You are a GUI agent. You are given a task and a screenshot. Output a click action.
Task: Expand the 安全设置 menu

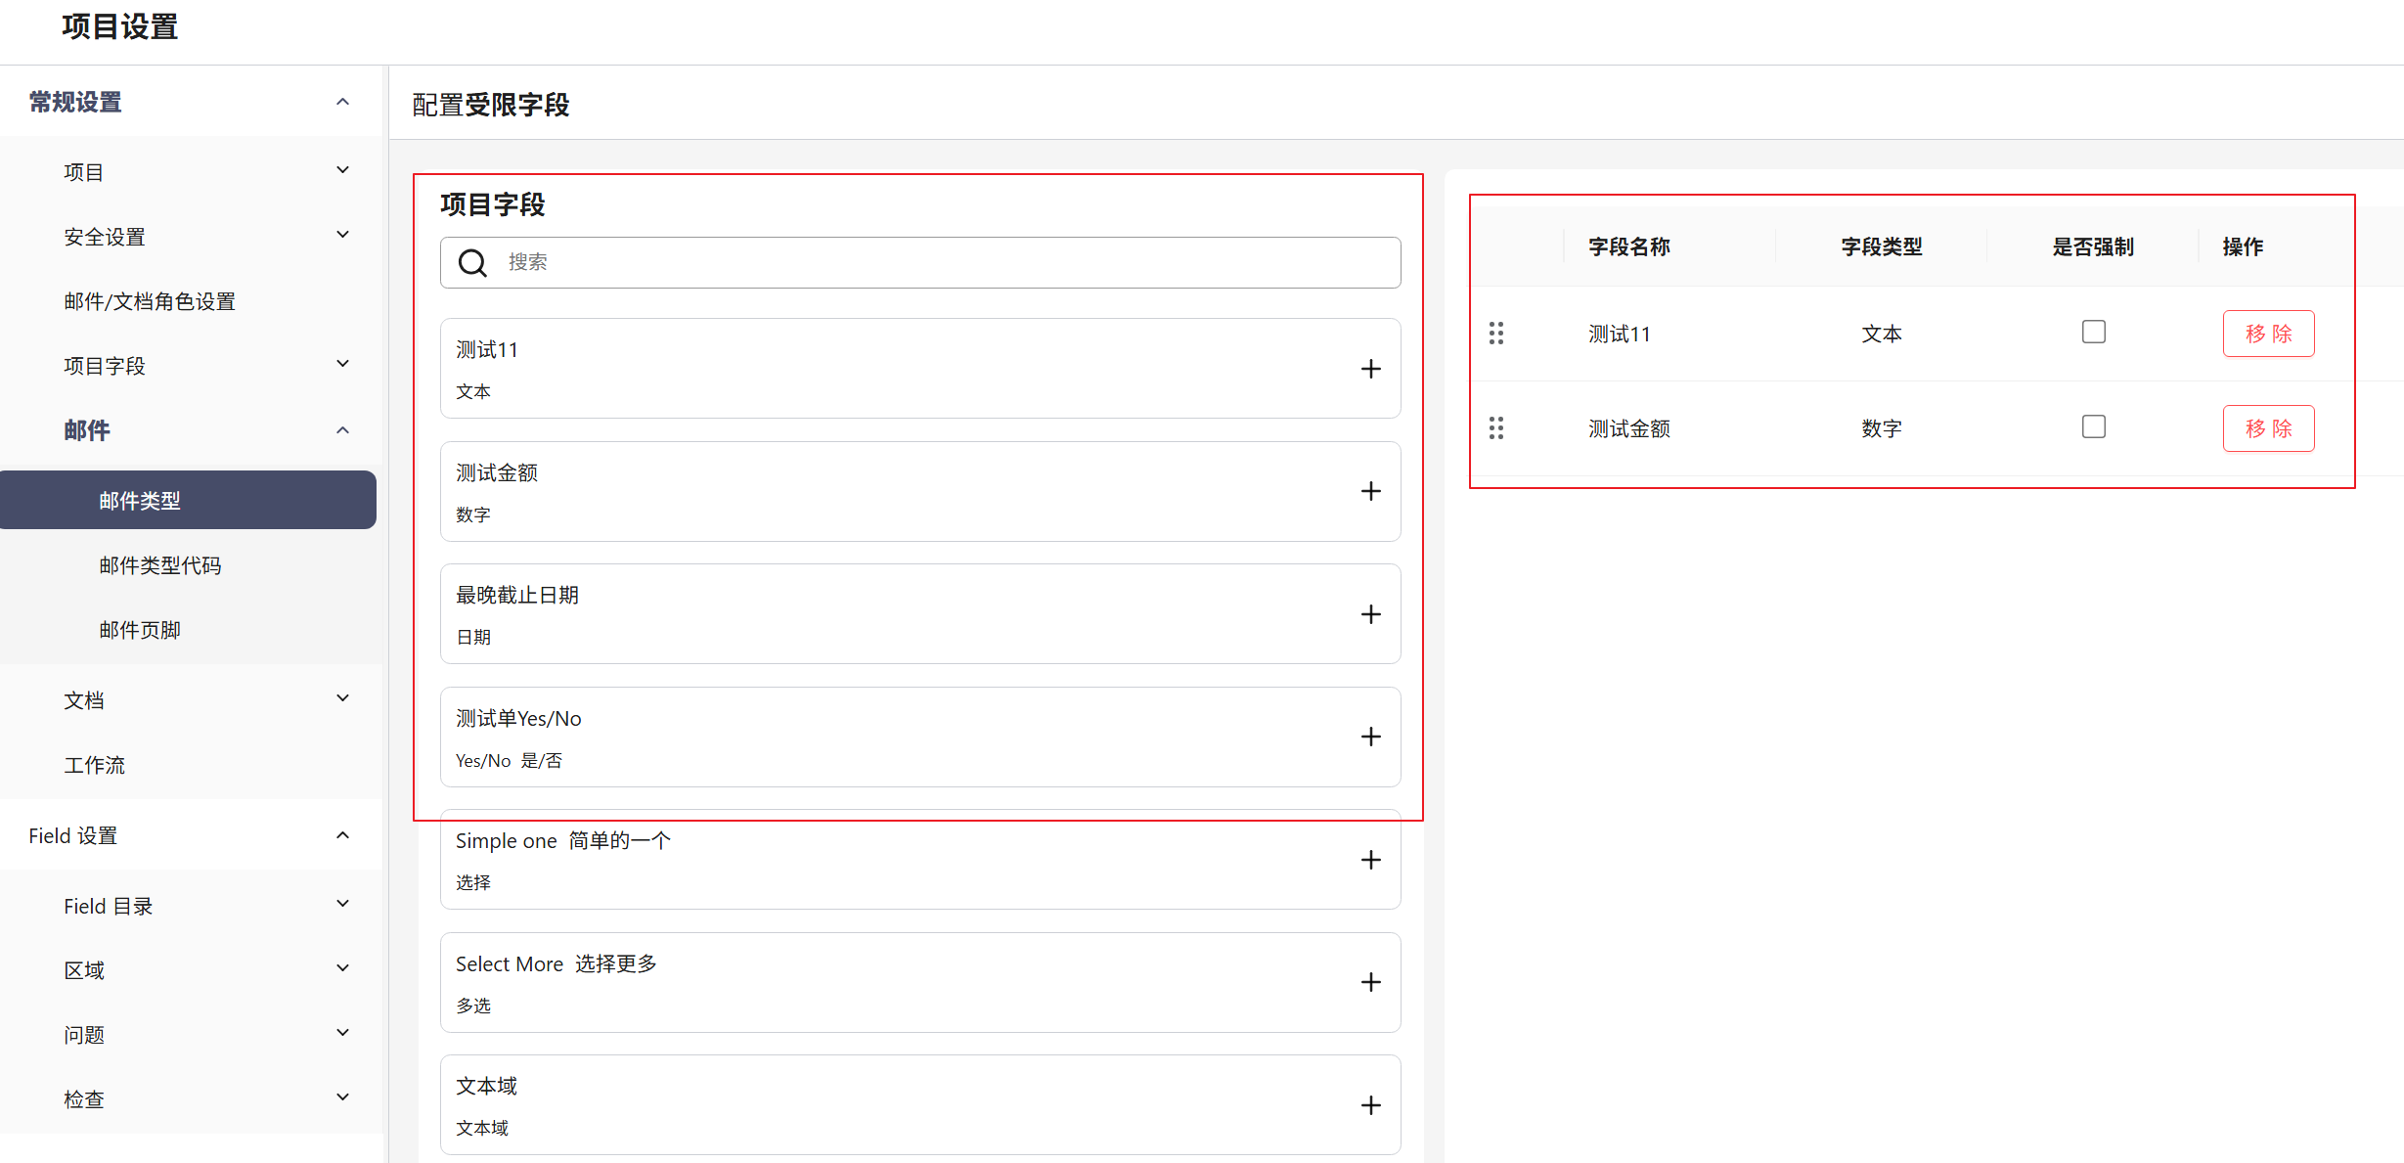pyautogui.click(x=342, y=236)
